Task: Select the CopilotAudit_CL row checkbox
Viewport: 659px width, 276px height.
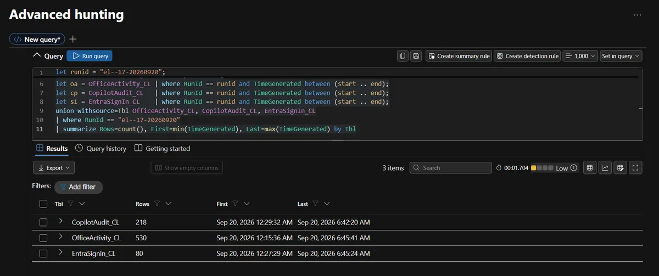Action: click(x=43, y=222)
